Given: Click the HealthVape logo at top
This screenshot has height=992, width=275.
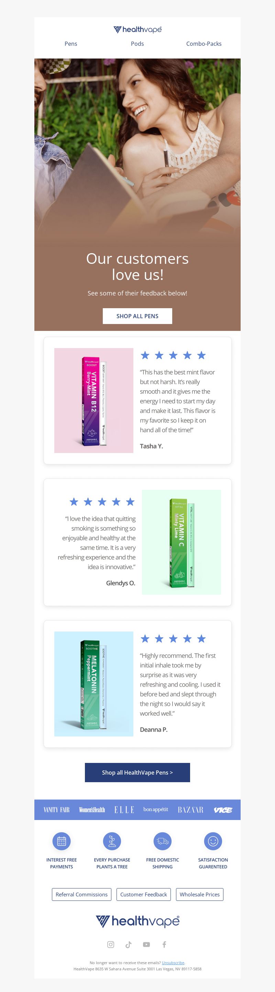Looking at the screenshot, I should point(137,30).
